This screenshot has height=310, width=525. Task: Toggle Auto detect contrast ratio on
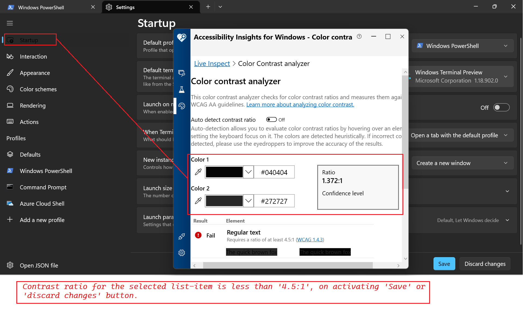tap(271, 119)
